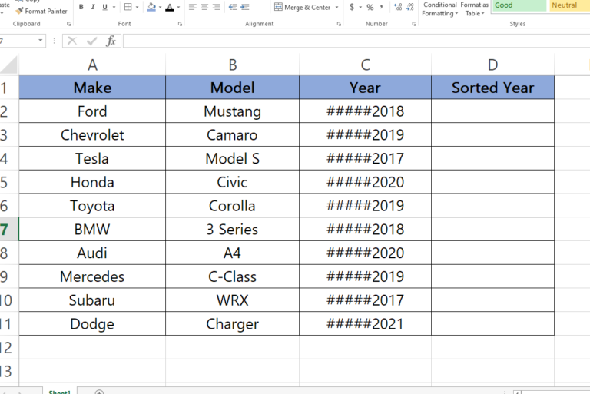Apply borders with the Borders icon

click(128, 8)
